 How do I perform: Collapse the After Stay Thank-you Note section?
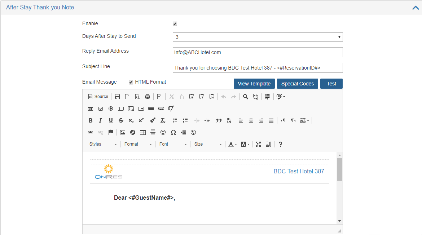coord(416,8)
